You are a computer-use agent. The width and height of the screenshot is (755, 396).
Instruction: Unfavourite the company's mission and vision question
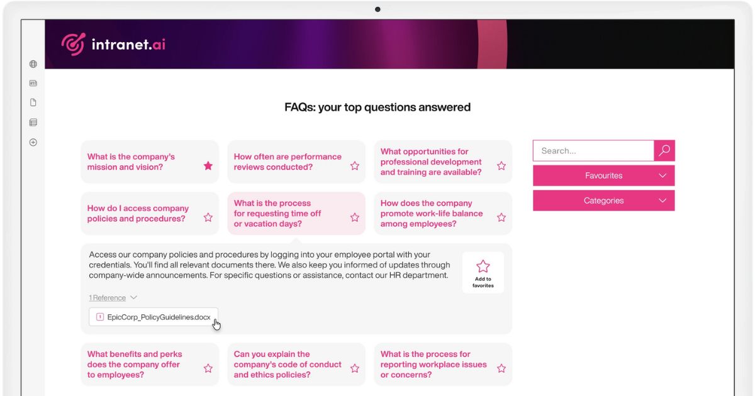pyautogui.click(x=208, y=166)
